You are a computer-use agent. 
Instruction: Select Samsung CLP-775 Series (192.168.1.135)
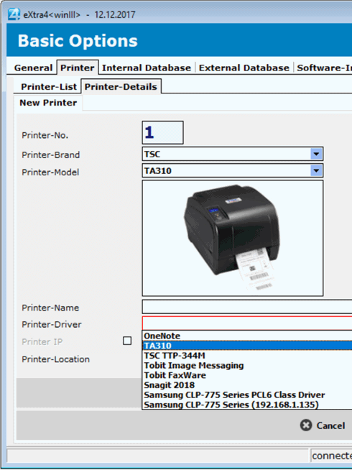pyautogui.click(x=247, y=405)
